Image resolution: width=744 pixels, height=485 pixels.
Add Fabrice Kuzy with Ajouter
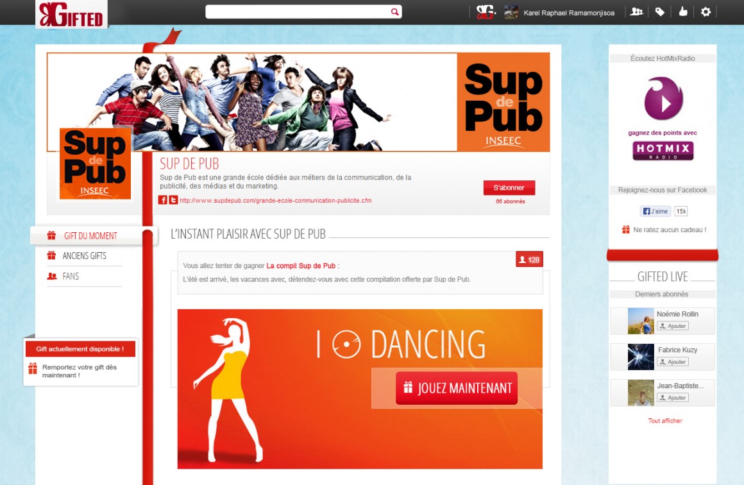pos(673,362)
